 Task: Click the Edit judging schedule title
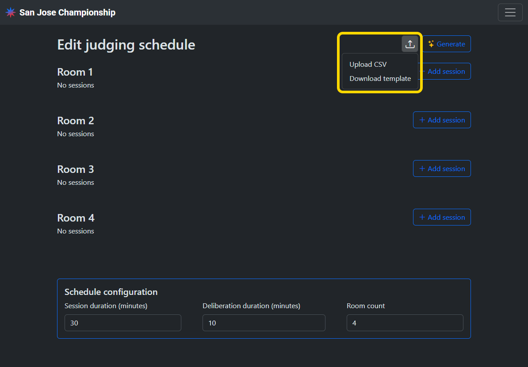click(x=126, y=45)
